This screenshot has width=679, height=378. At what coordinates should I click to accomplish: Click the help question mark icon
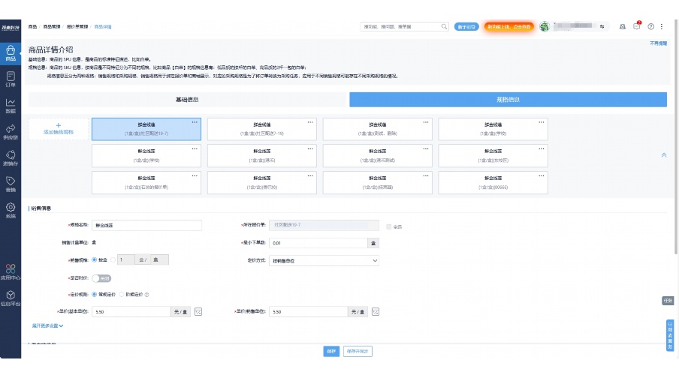pos(650,26)
